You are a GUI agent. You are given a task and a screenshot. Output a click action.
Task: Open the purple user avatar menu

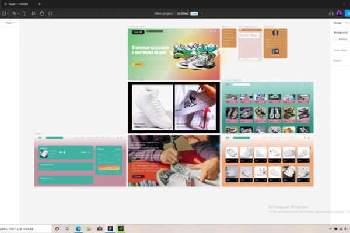339,13
